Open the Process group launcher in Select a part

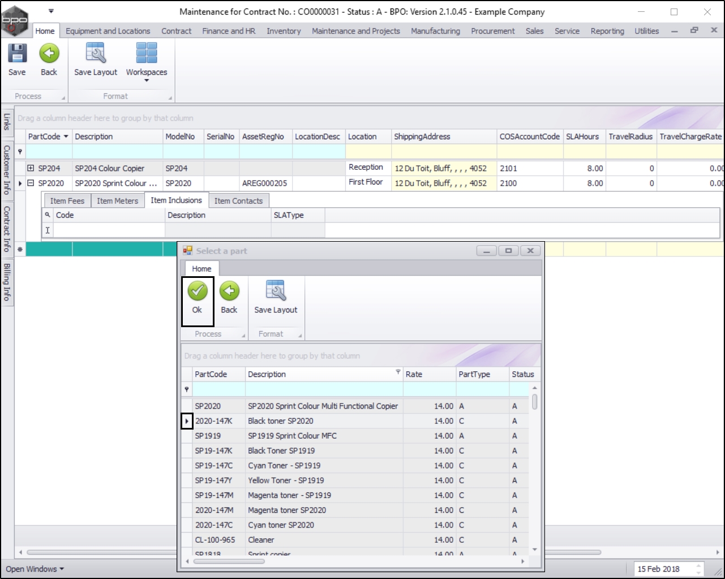[x=244, y=336]
